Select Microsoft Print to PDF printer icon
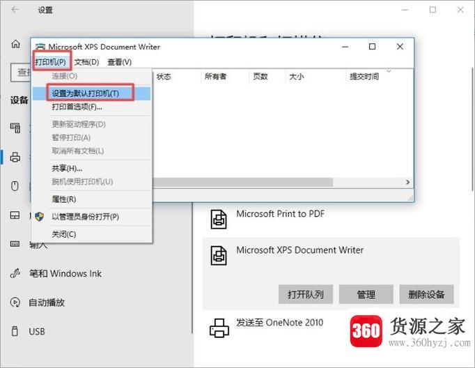The width and height of the screenshot is (475, 368). pos(219,220)
